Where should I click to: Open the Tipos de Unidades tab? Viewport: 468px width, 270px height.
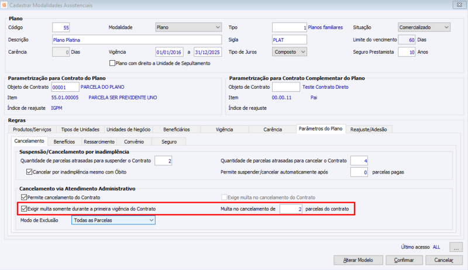[80, 129]
